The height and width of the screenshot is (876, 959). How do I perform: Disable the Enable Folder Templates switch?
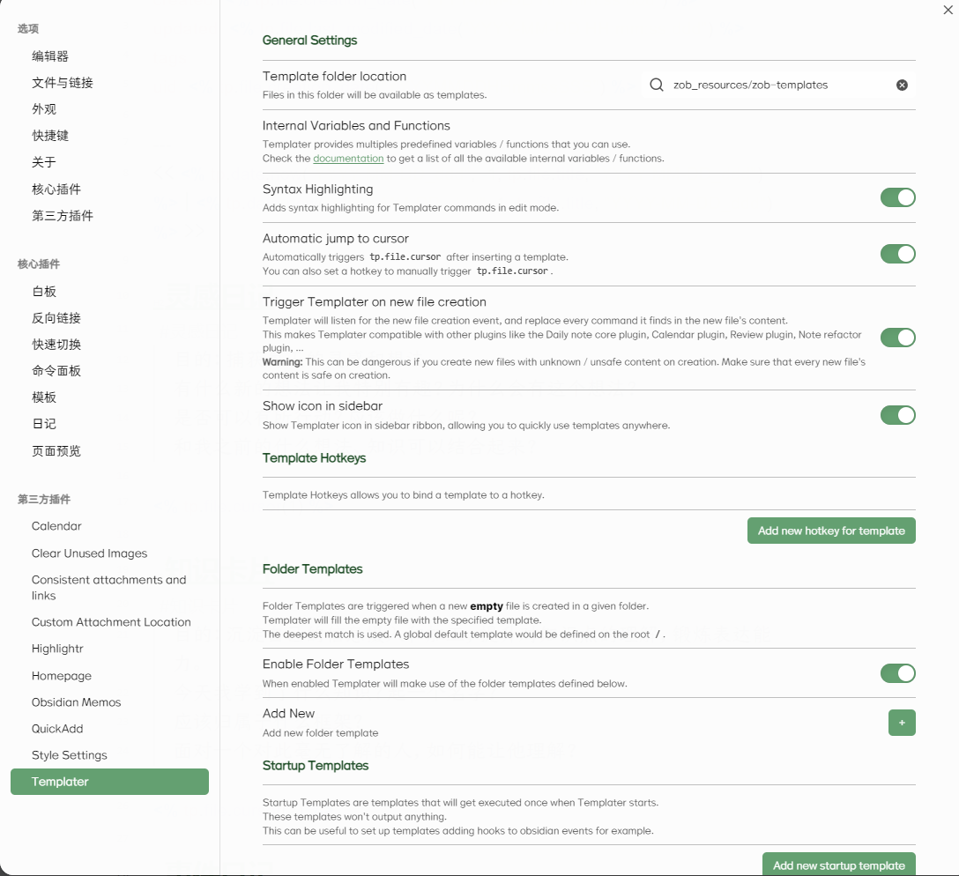(897, 673)
